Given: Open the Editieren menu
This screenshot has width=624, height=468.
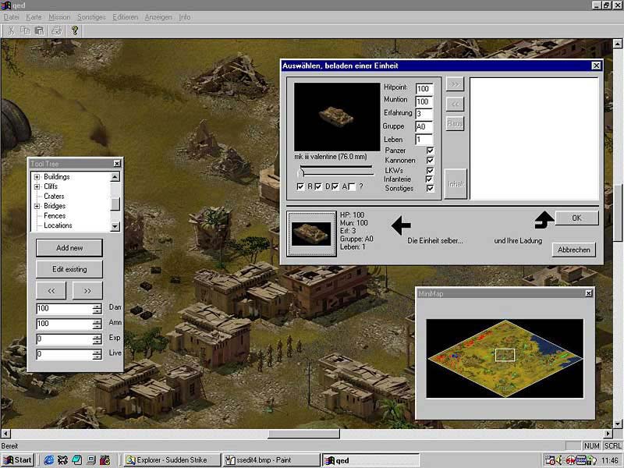Looking at the screenshot, I should click(126, 17).
